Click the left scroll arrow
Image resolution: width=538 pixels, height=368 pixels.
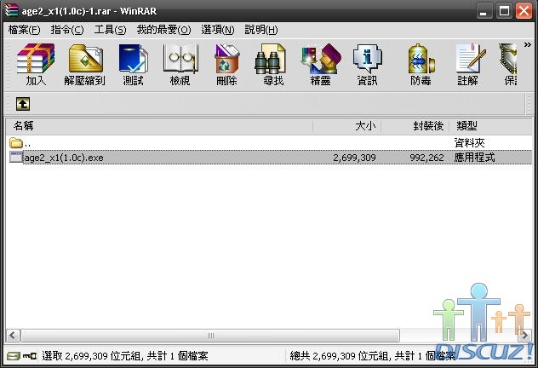13,335
